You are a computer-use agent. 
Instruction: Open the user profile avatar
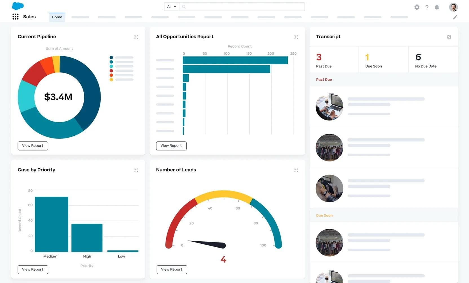453,7
